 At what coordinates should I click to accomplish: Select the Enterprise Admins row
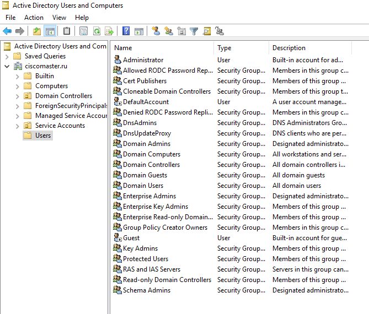231,196
